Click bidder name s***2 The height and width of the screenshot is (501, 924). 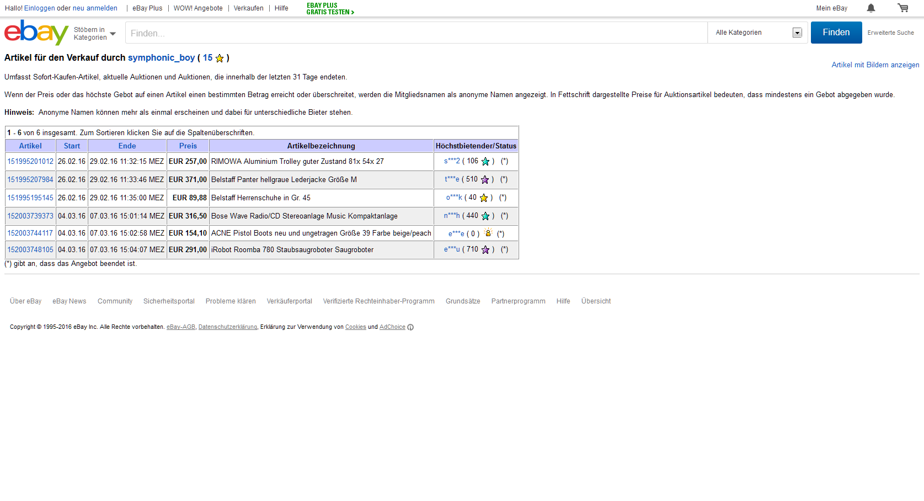(452, 161)
